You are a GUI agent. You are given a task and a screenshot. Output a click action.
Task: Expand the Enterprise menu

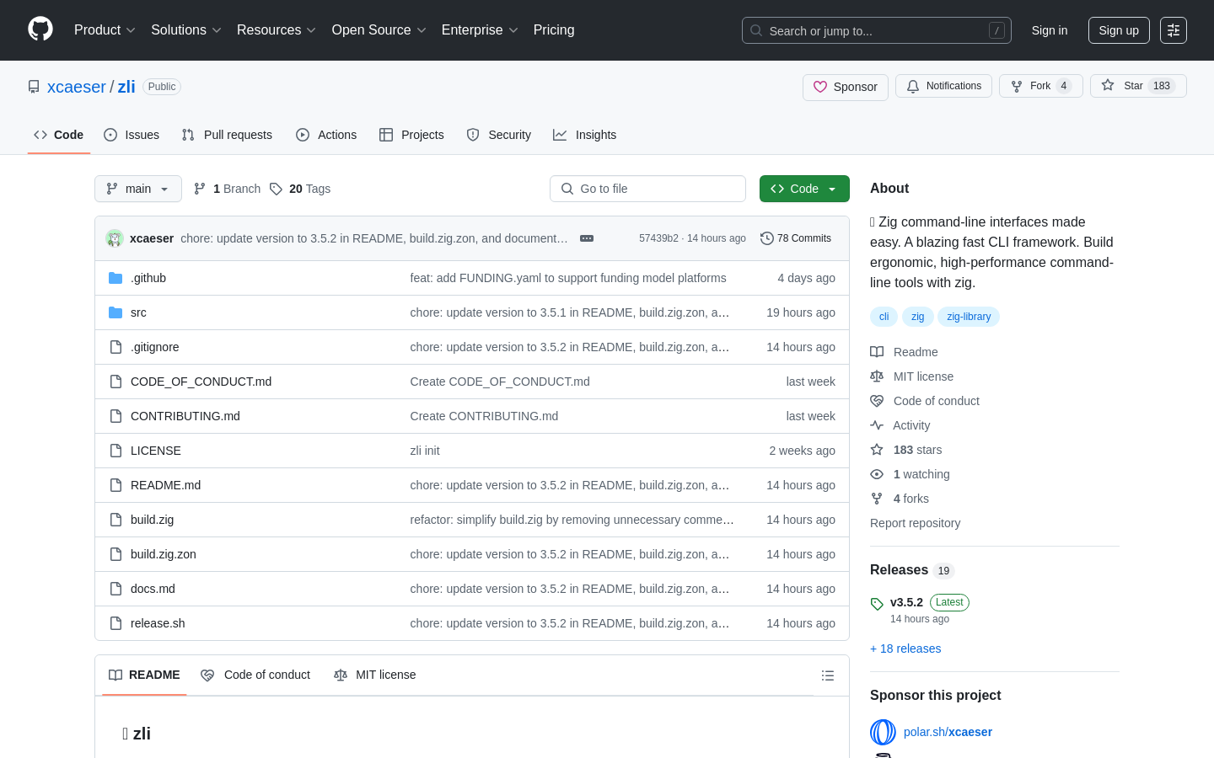(480, 30)
